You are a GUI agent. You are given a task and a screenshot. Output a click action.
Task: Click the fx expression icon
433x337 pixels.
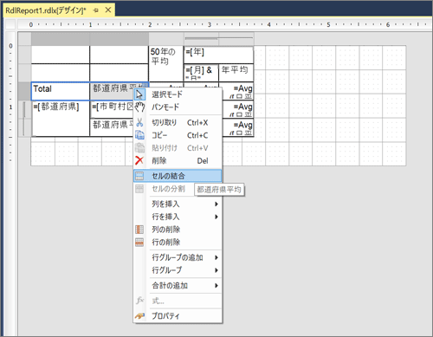pyautogui.click(x=139, y=301)
